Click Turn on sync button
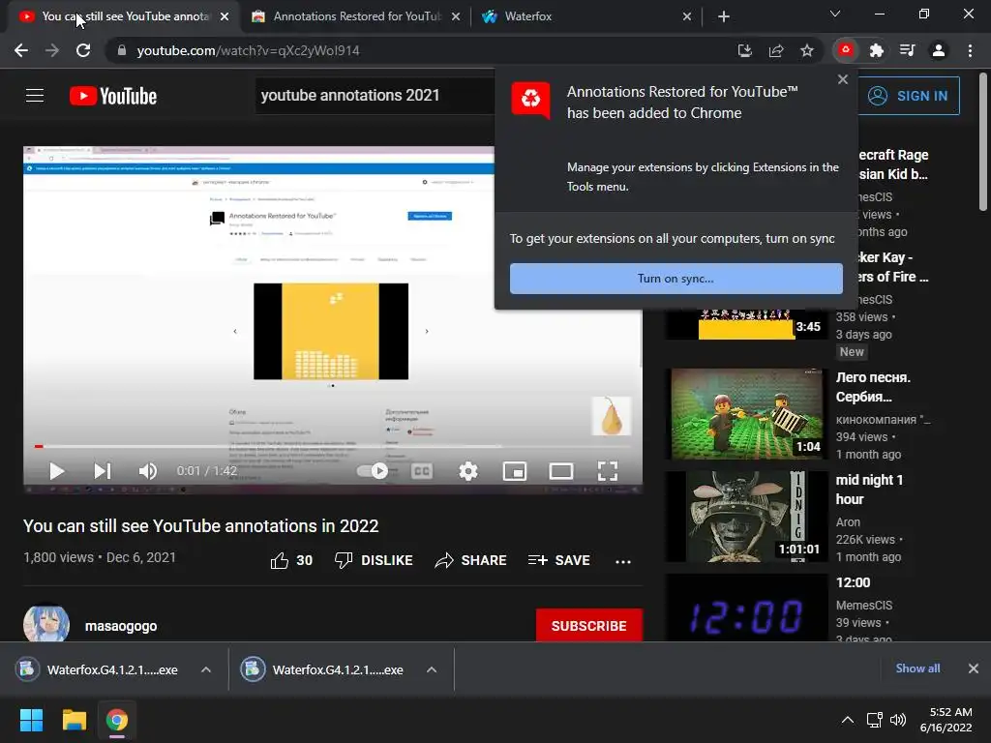The width and height of the screenshot is (991, 743). (x=676, y=279)
